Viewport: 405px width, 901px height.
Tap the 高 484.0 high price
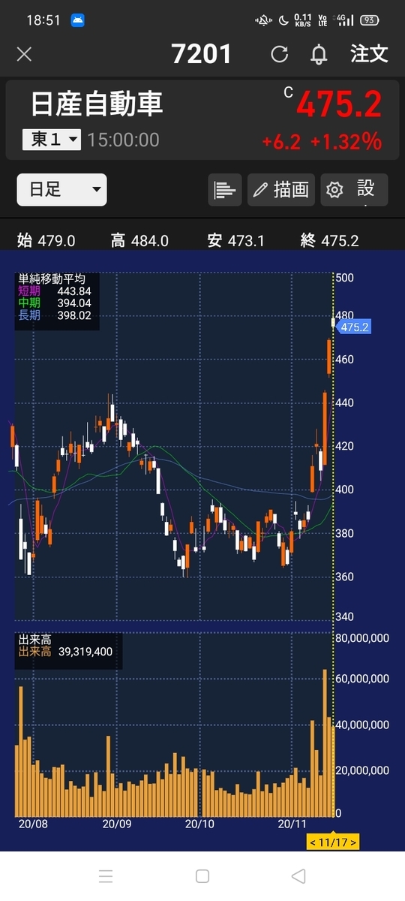pos(139,241)
